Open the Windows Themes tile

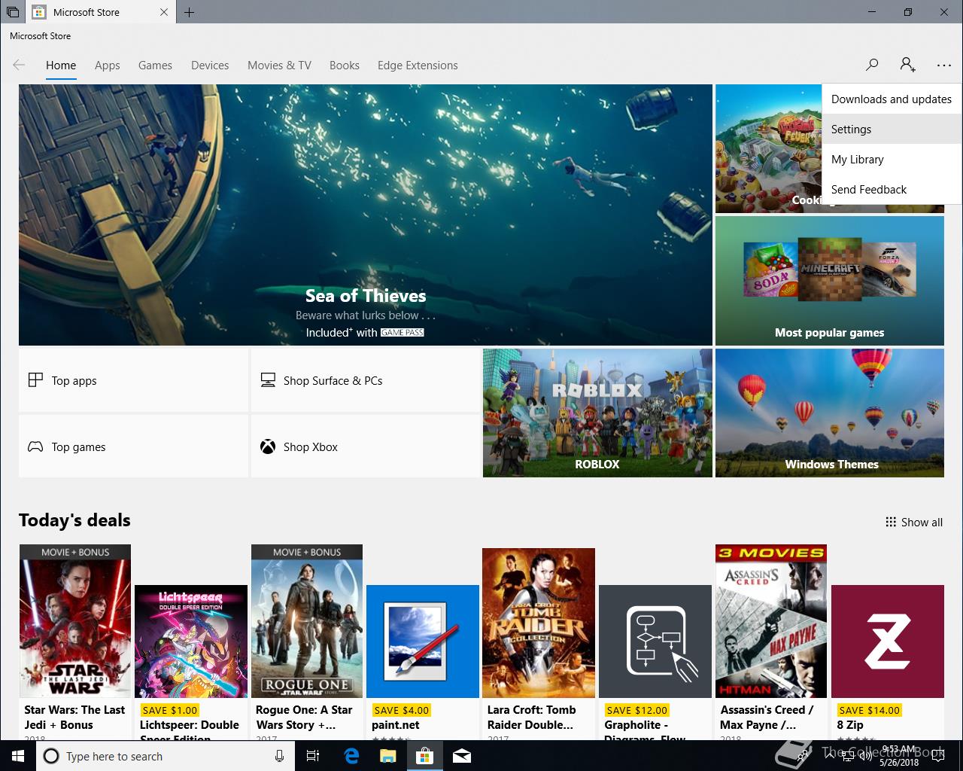pos(830,413)
